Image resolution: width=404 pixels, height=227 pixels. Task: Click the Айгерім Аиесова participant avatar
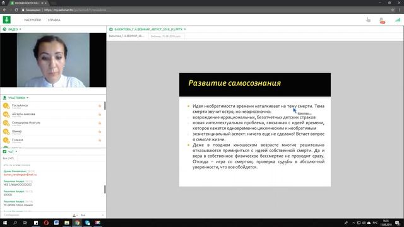pos(6,114)
